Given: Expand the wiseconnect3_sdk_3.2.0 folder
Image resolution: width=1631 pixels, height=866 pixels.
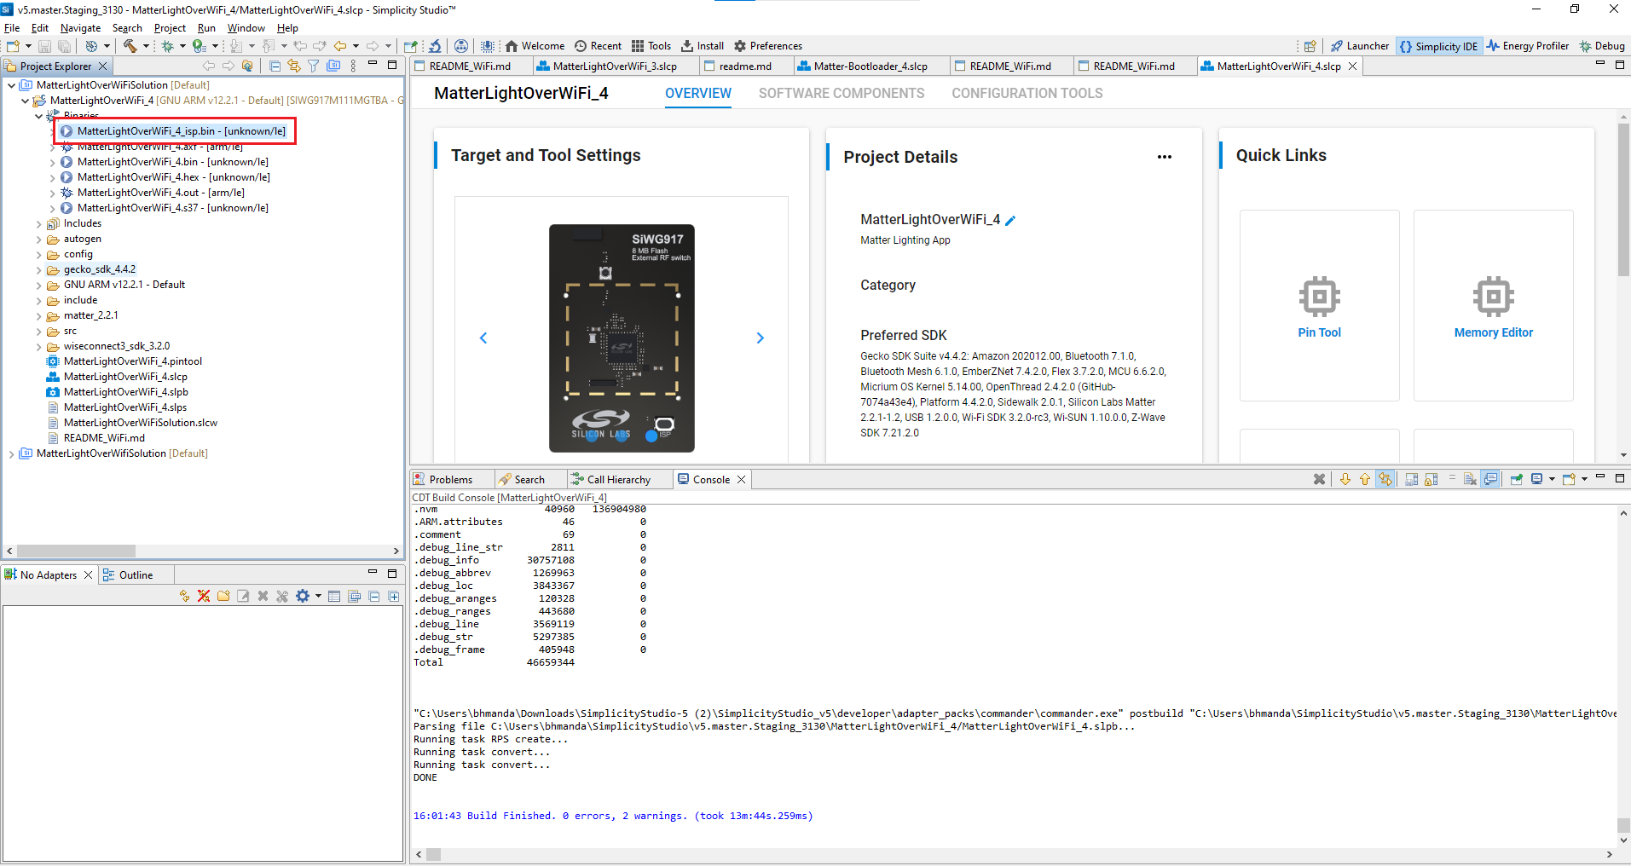Looking at the screenshot, I should [x=38, y=346].
